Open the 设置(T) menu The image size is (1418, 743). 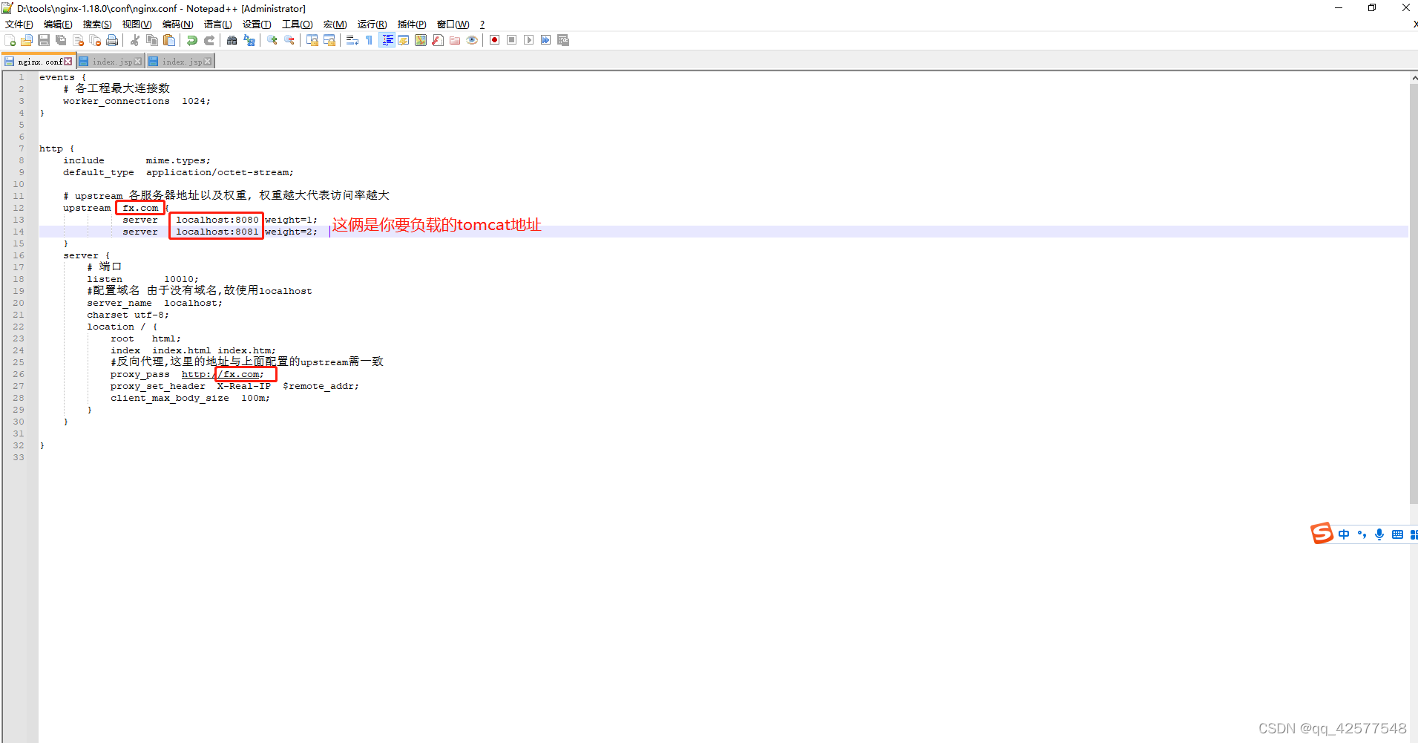click(x=257, y=24)
